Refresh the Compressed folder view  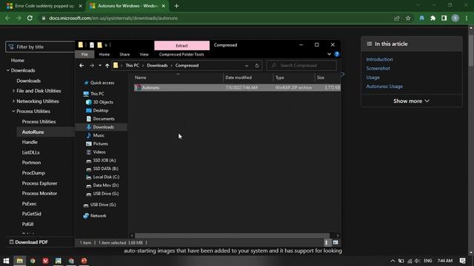click(257, 66)
